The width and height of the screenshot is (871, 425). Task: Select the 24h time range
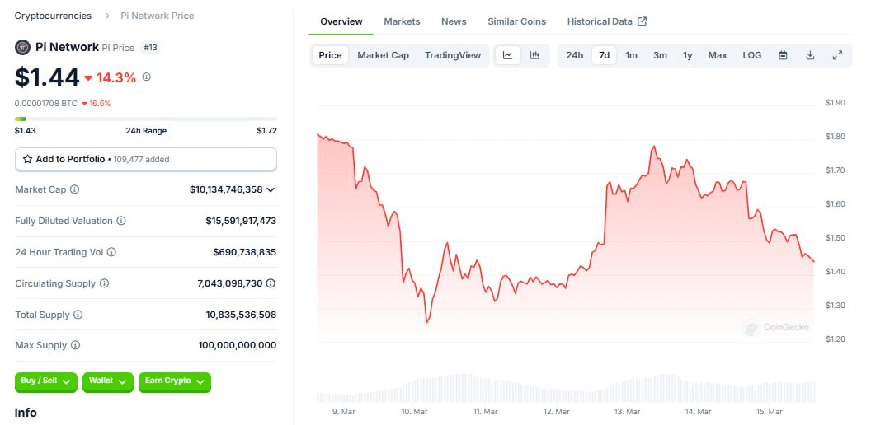tap(574, 55)
